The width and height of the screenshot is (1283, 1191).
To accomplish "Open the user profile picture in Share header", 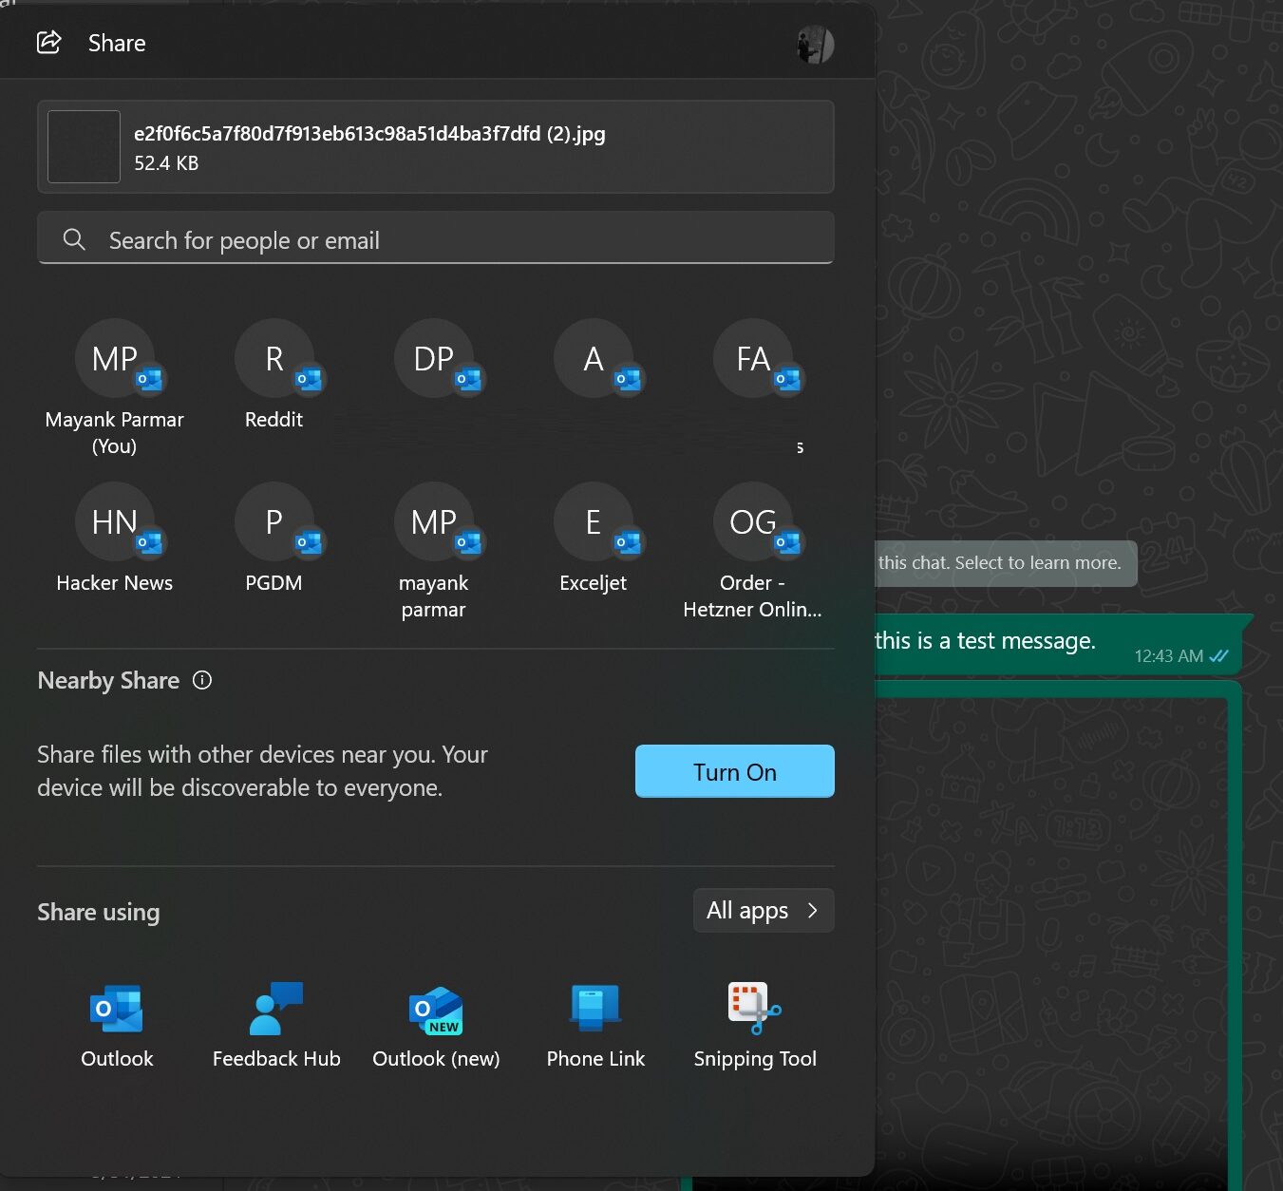I will coord(815,45).
